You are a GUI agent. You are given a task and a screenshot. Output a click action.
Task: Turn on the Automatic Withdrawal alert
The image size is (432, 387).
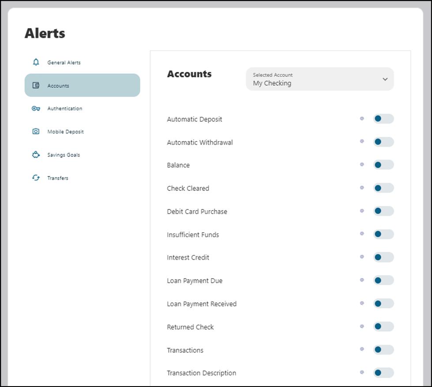[383, 142]
